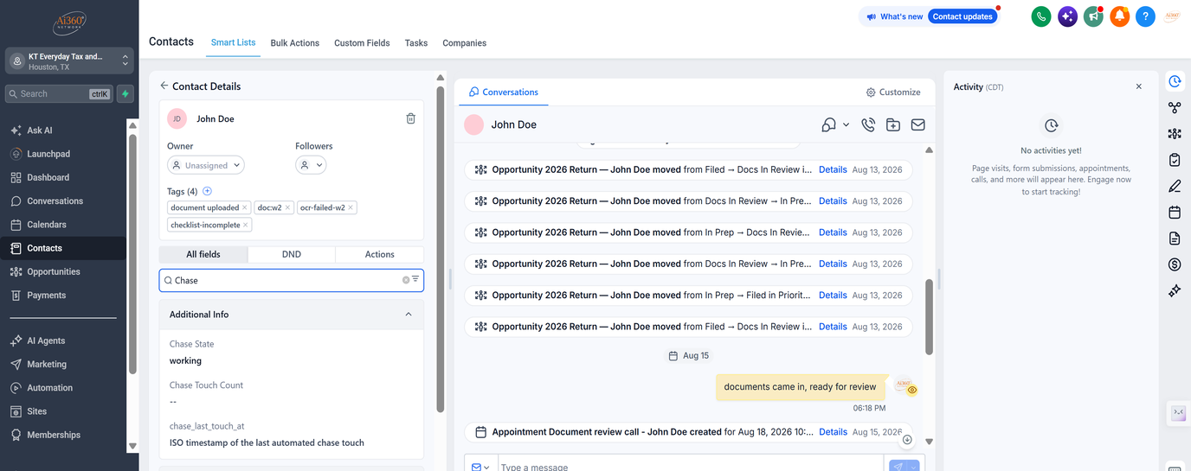Open the purple AI sparkle icon in top bar
Image resolution: width=1191 pixels, height=471 pixels.
point(1067,16)
